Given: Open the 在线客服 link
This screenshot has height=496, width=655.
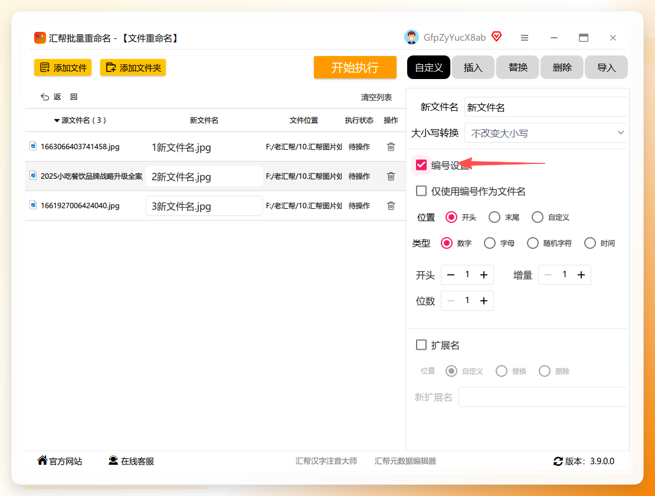Looking at the screenshot, I should pyautogui.click(x=137, y=461).
